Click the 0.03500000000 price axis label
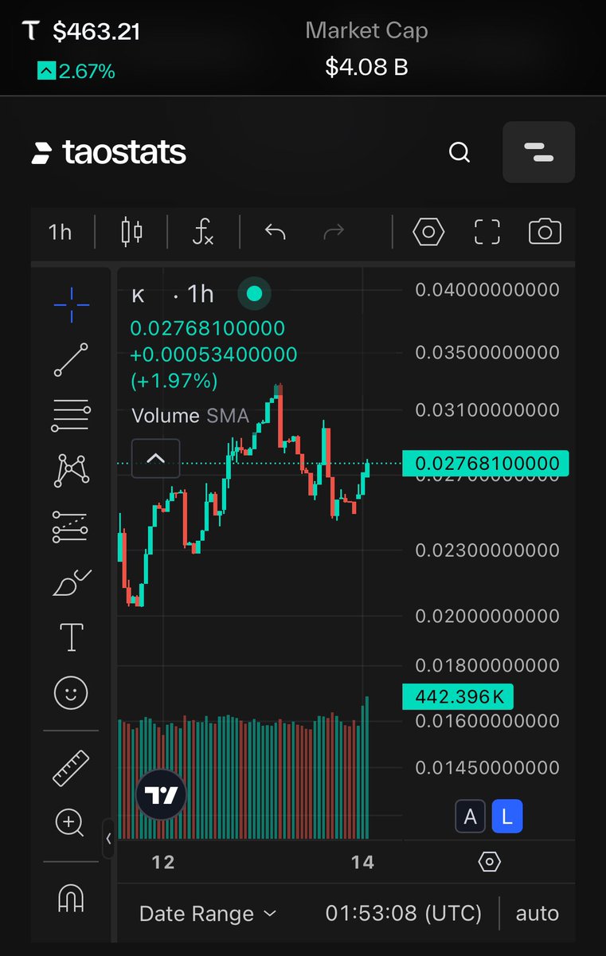 coord(487,351)
